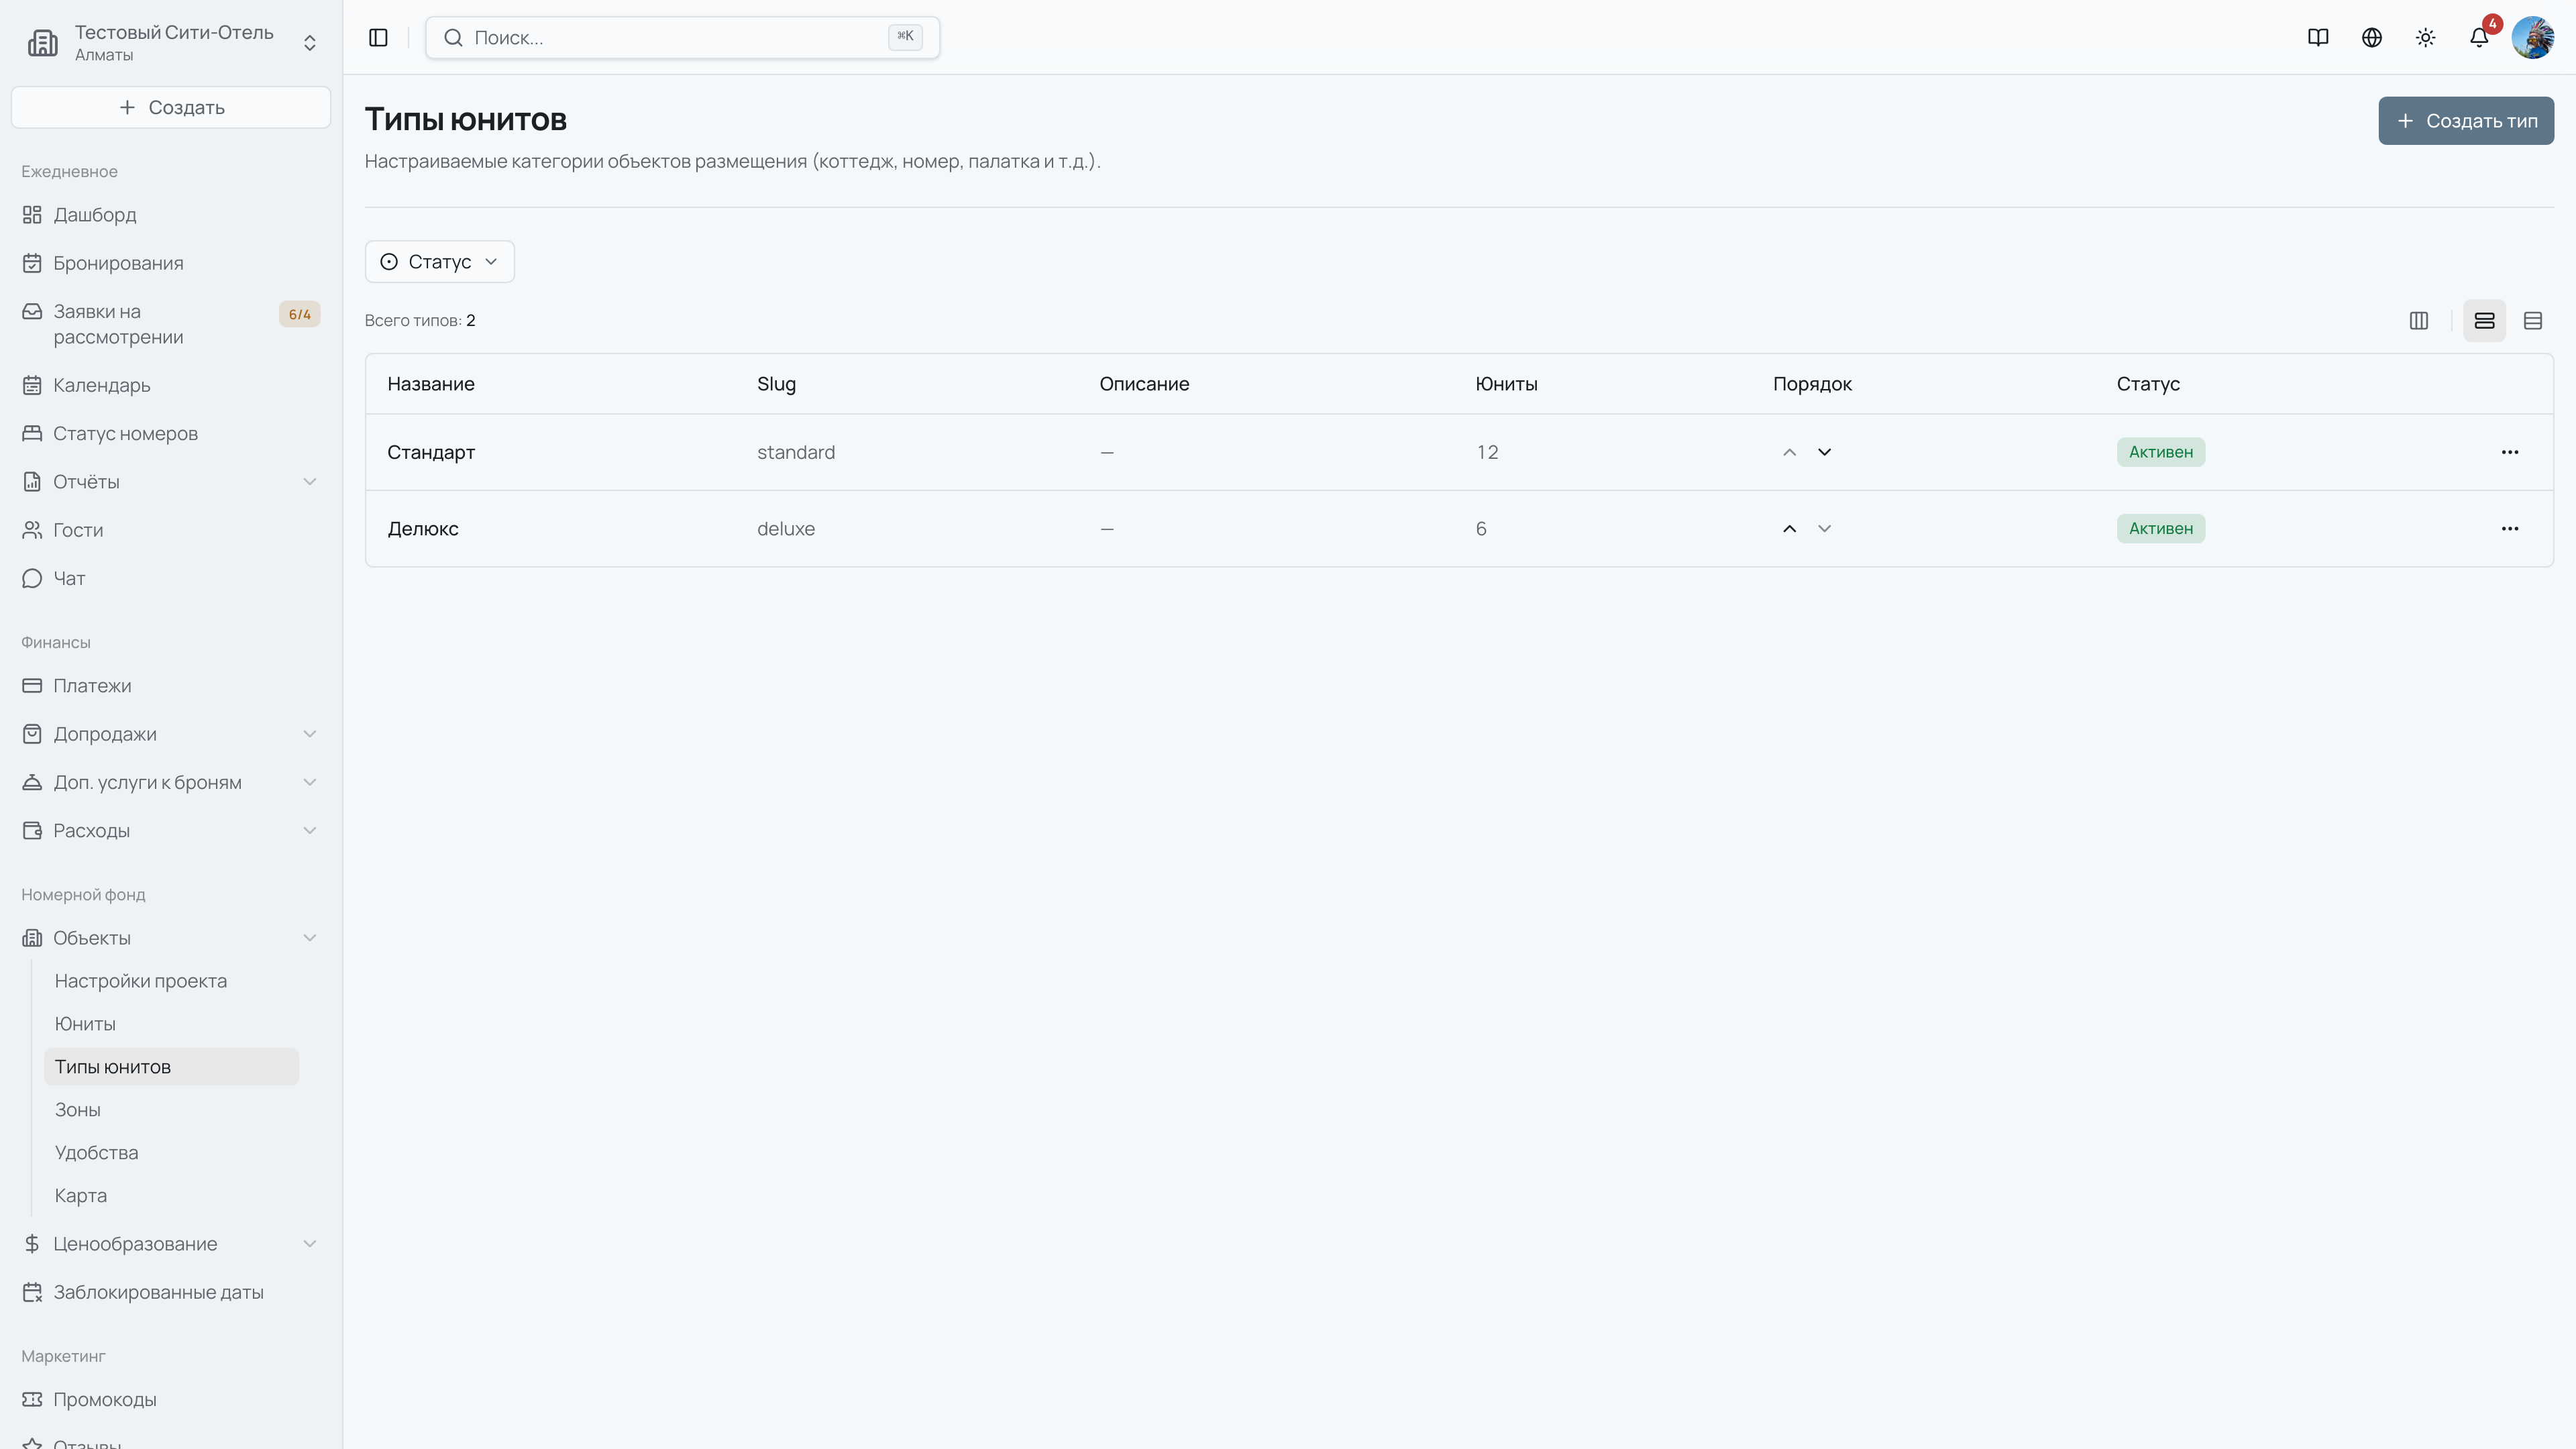The image size is (2576, 1449).
Task: Click the Делюкс name cell
Action: pos(423,529)
